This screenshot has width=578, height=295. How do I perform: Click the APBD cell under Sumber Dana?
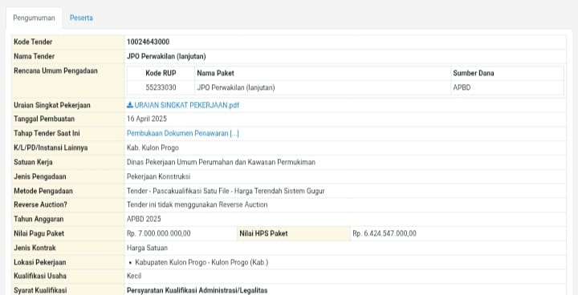pyautogui.click(x=462, y=87)
